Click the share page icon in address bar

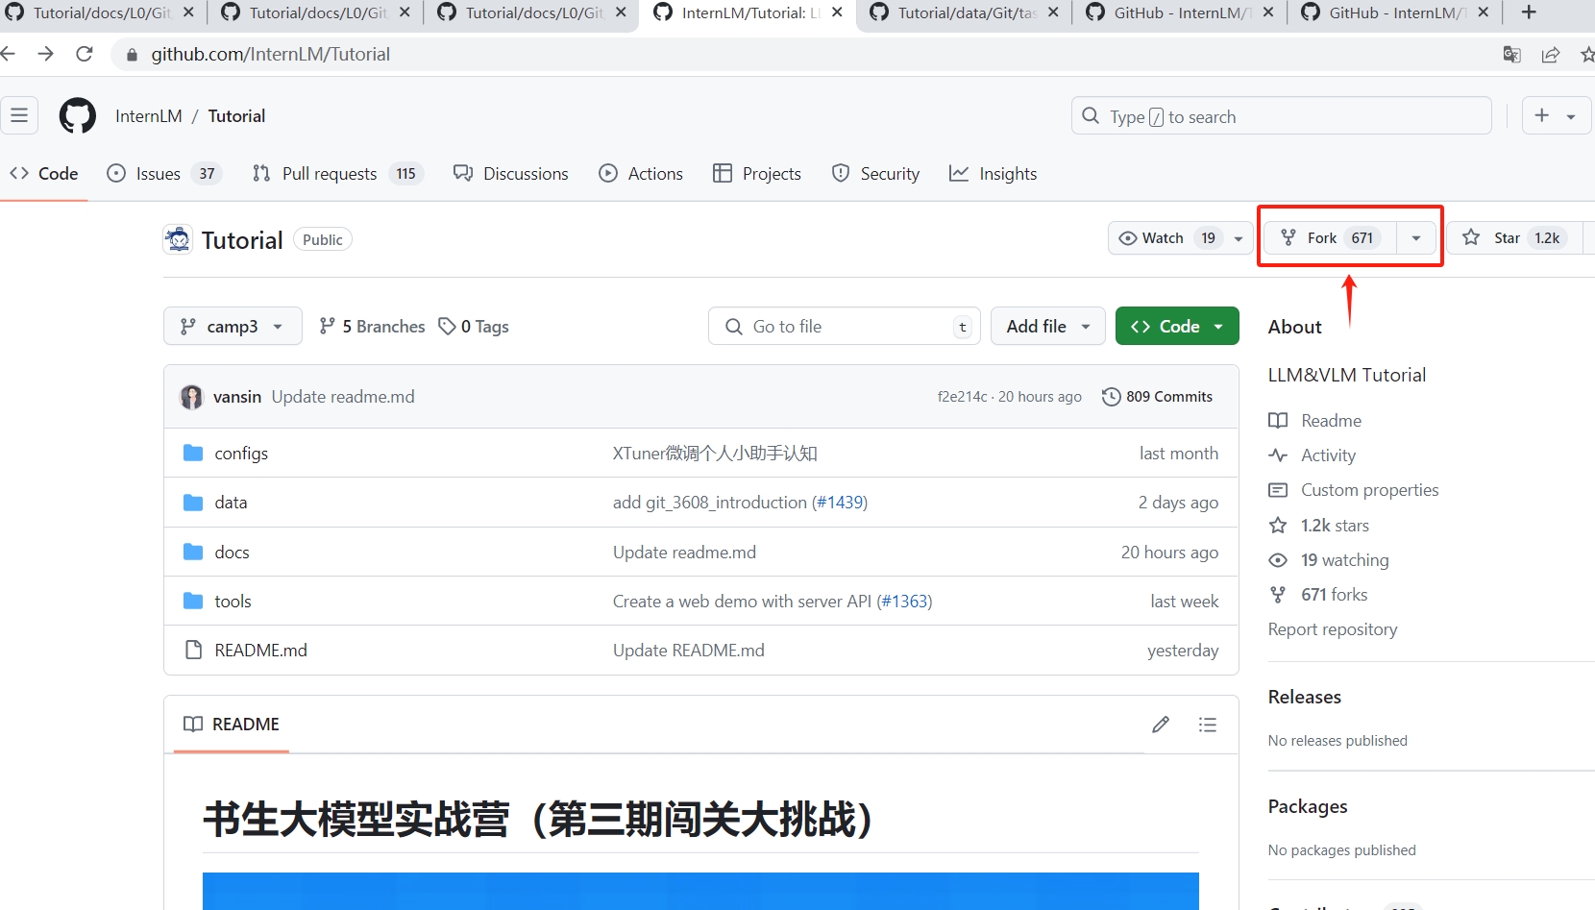(1550, 55)
